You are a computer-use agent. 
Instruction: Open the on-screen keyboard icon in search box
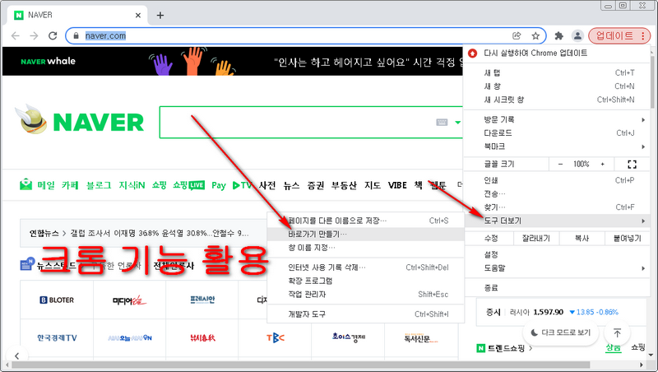[x=442, y=122]
